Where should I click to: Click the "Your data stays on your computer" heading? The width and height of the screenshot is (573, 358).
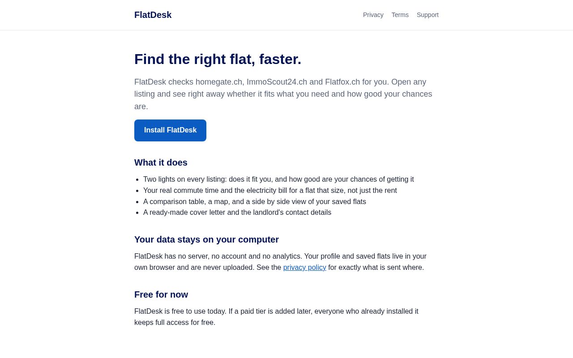click(x=206, y=239)
